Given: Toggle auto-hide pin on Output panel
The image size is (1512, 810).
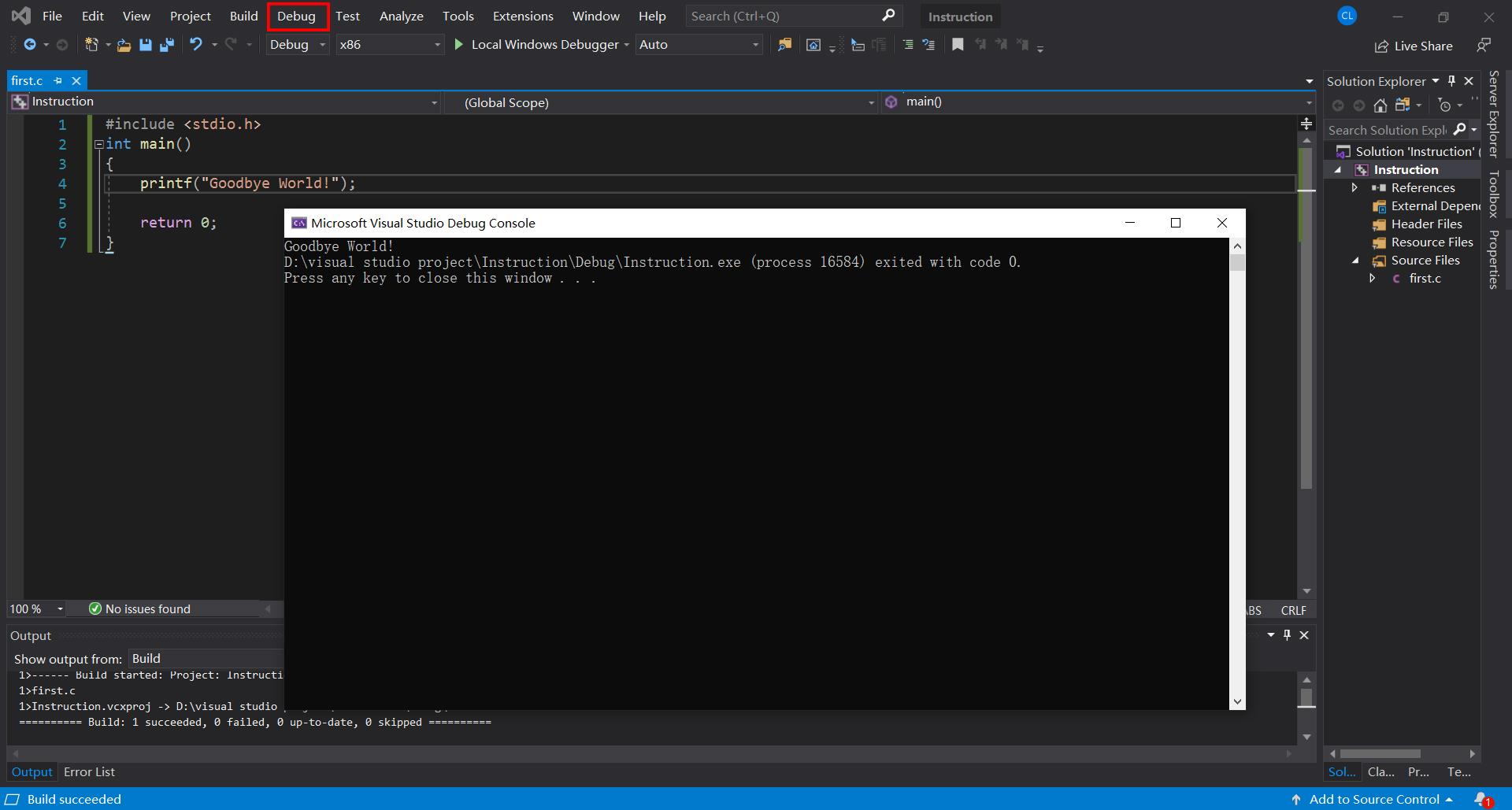Looking at the screenshot, I should coord(1287,635).
